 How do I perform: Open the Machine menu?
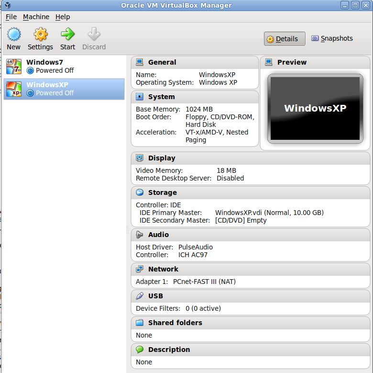[36, 17]
